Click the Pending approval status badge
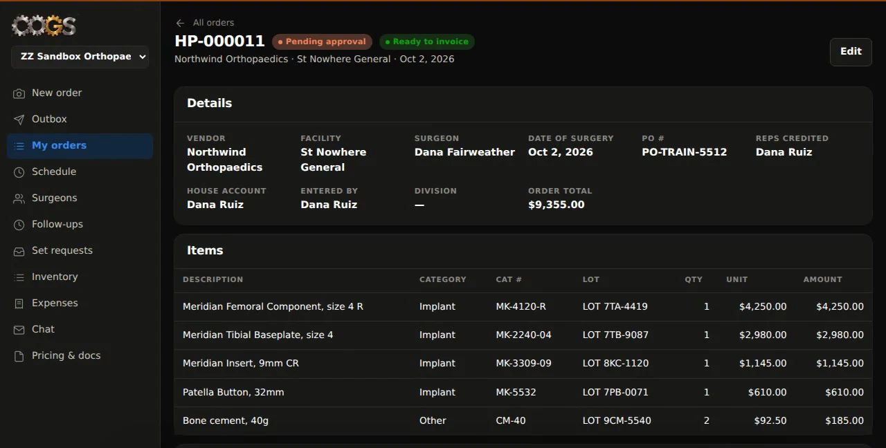 tap(322, 41)
